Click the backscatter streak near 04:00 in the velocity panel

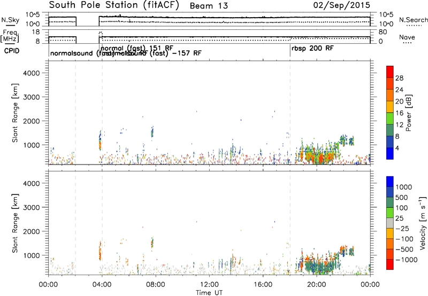[100, 251]
